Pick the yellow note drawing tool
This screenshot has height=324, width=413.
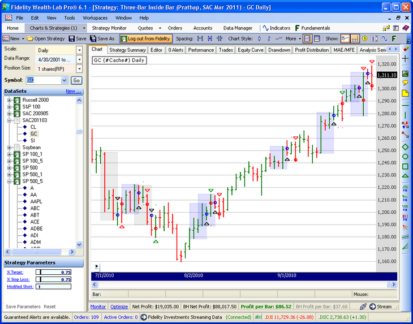[405, 93]
